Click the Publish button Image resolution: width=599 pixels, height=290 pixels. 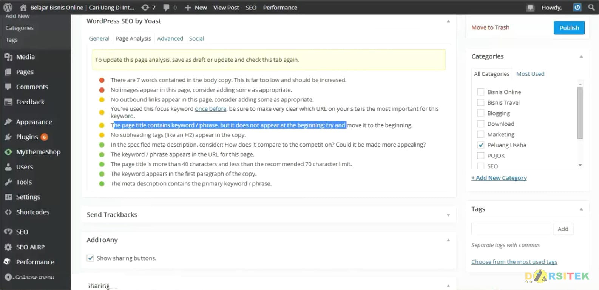pos(569,28)
